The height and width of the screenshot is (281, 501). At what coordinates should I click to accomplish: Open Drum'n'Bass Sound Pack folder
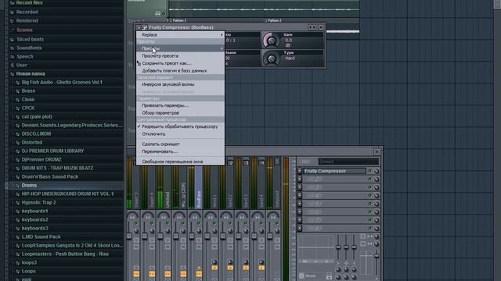pyautogui.click(x=50, y=177)
